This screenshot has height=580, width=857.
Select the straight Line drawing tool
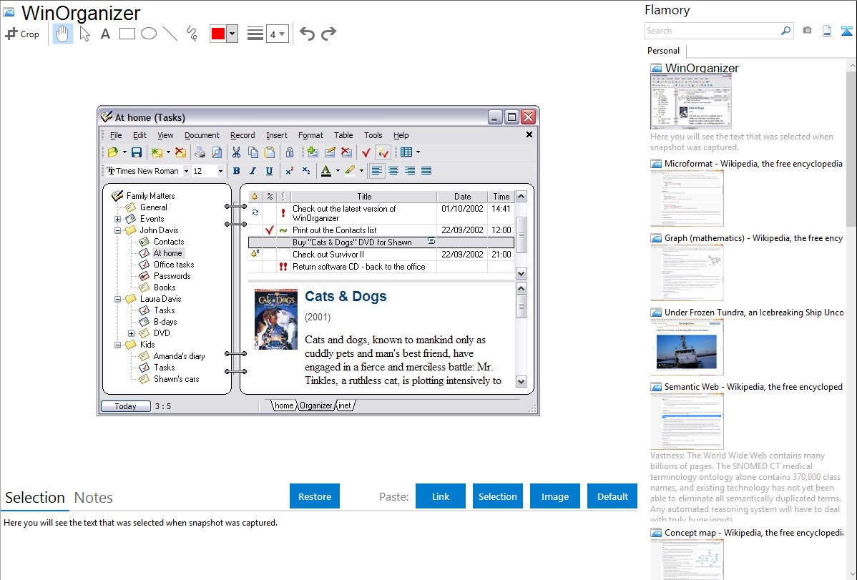click(170, 34)
